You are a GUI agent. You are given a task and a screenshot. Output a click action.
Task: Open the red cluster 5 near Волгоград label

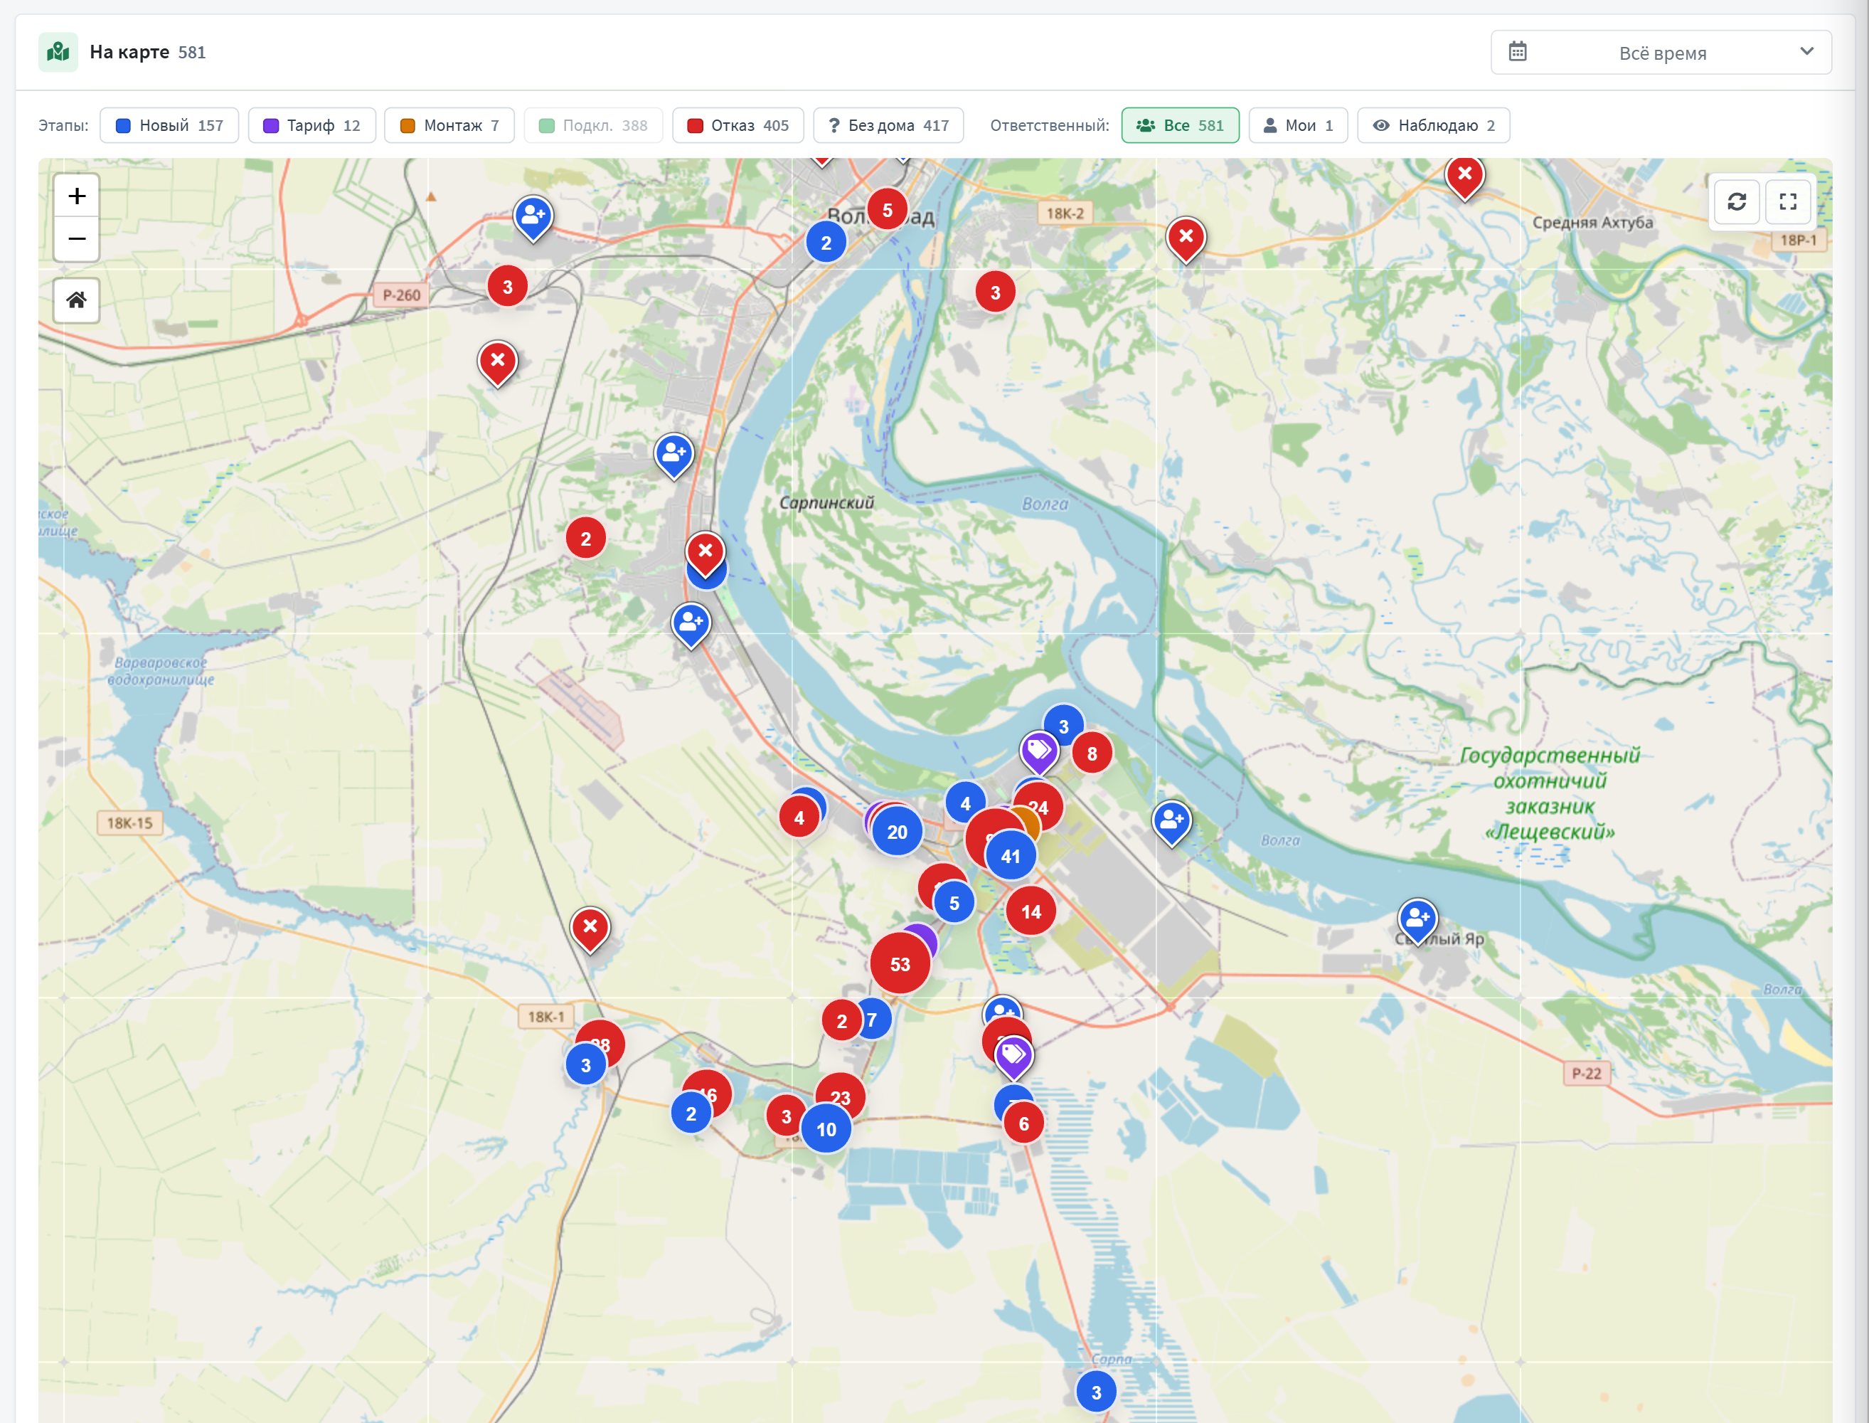(887, 209)
